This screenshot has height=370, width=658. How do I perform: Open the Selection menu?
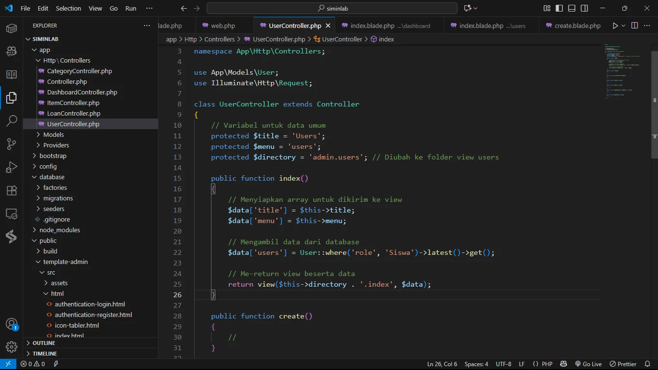[x=68, y=8]
